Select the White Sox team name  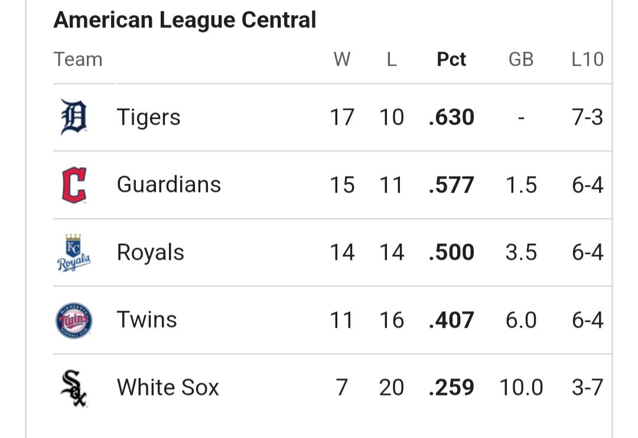tap(168, 387)
